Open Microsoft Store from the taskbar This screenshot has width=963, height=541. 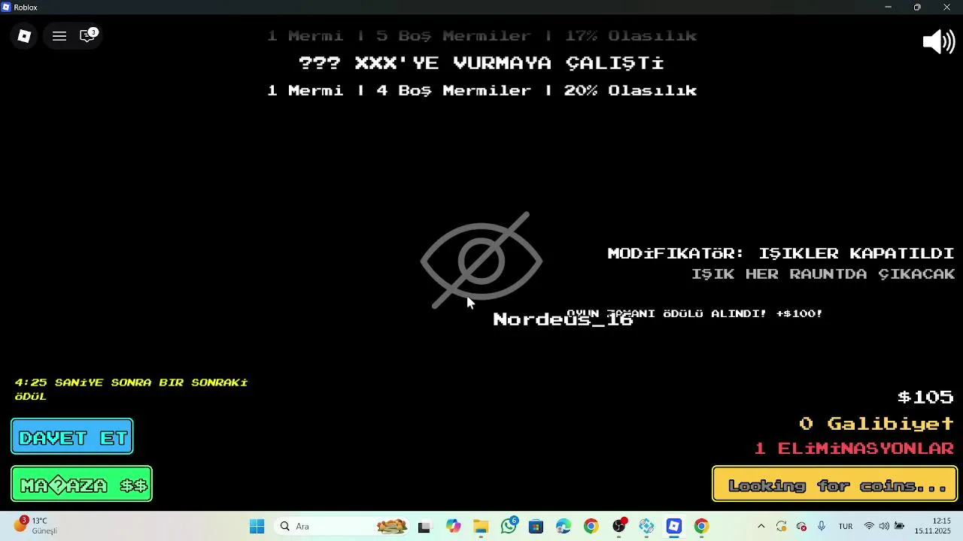pyautogui.click(x=536, y=527)
